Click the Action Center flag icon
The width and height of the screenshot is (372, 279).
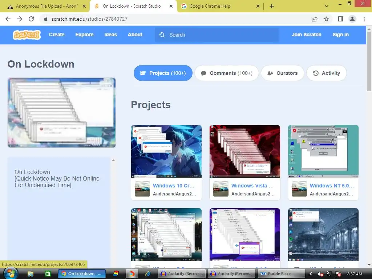point(338,274)
